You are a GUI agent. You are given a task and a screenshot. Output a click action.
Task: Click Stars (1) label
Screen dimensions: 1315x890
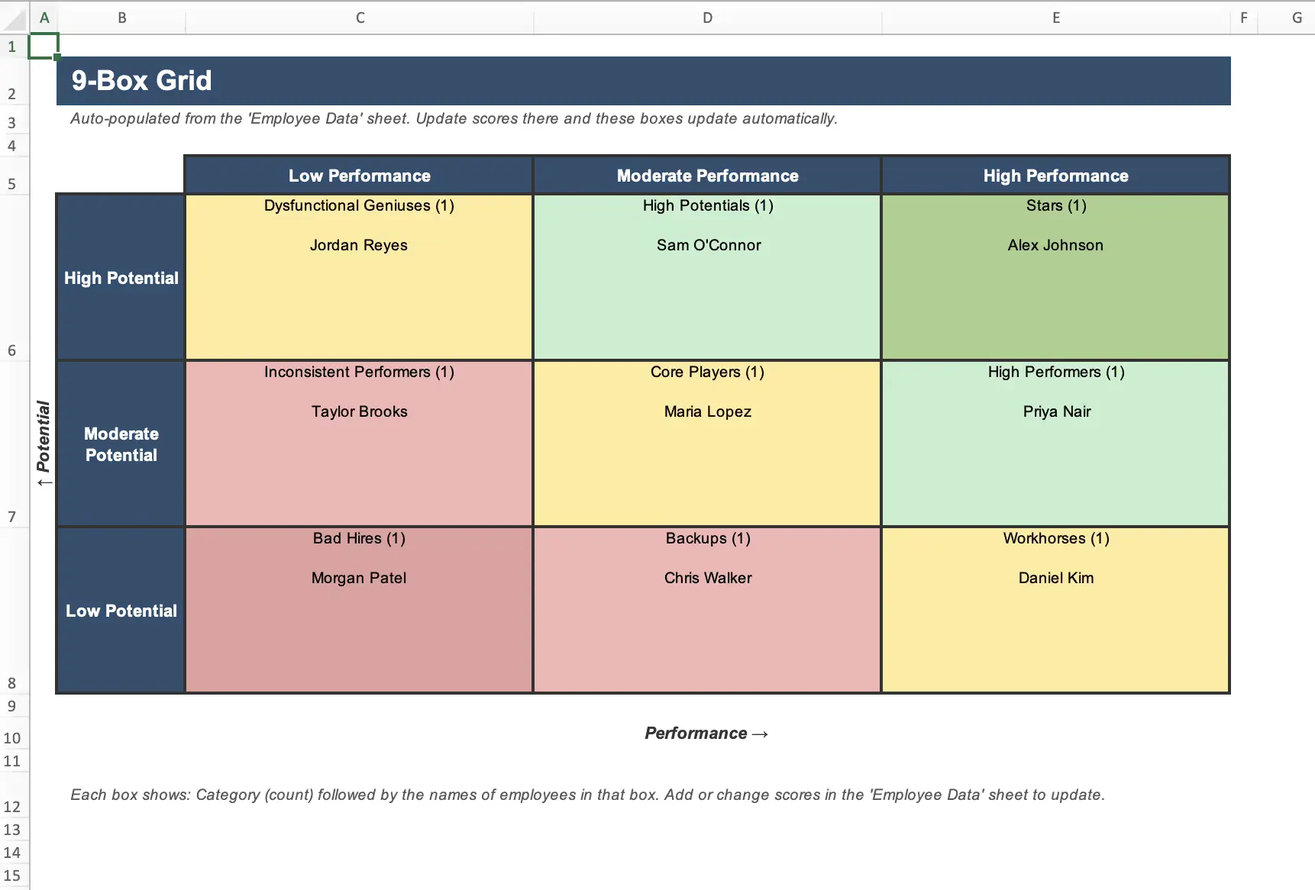point(1056,205)
